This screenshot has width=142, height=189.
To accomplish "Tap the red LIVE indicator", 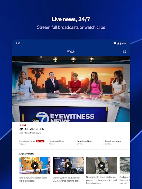I will tap(23, 125).
